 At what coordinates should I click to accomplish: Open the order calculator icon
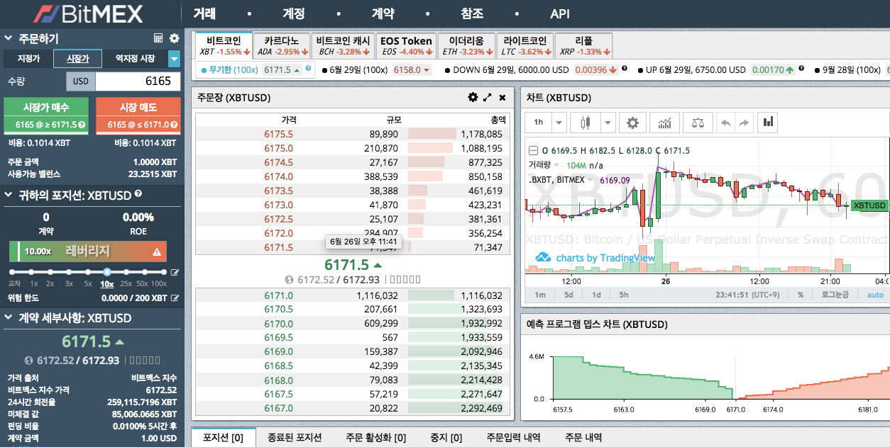click(158, 38)
